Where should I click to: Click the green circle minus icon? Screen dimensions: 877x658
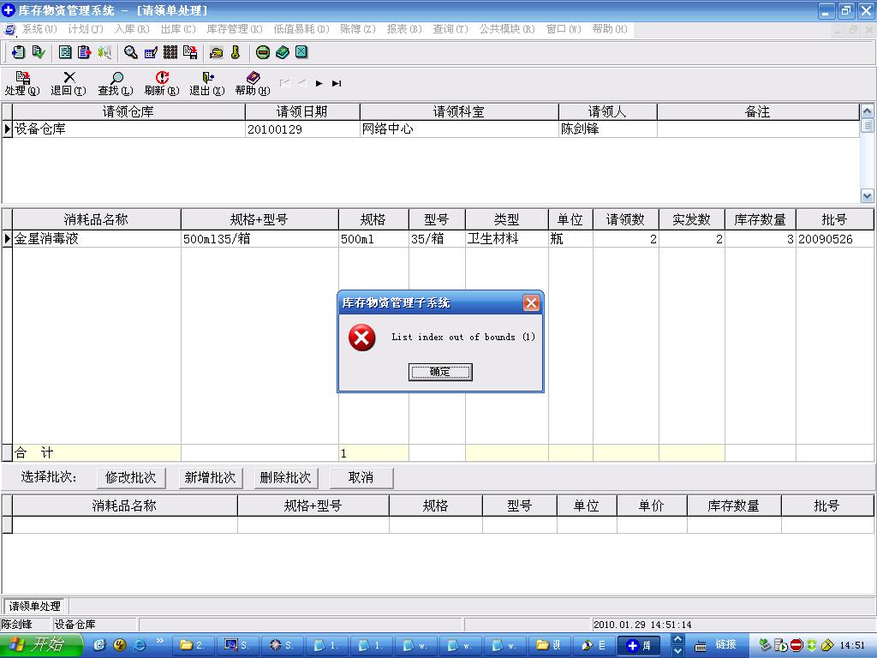pyautogui.click(x=263, y=52)
